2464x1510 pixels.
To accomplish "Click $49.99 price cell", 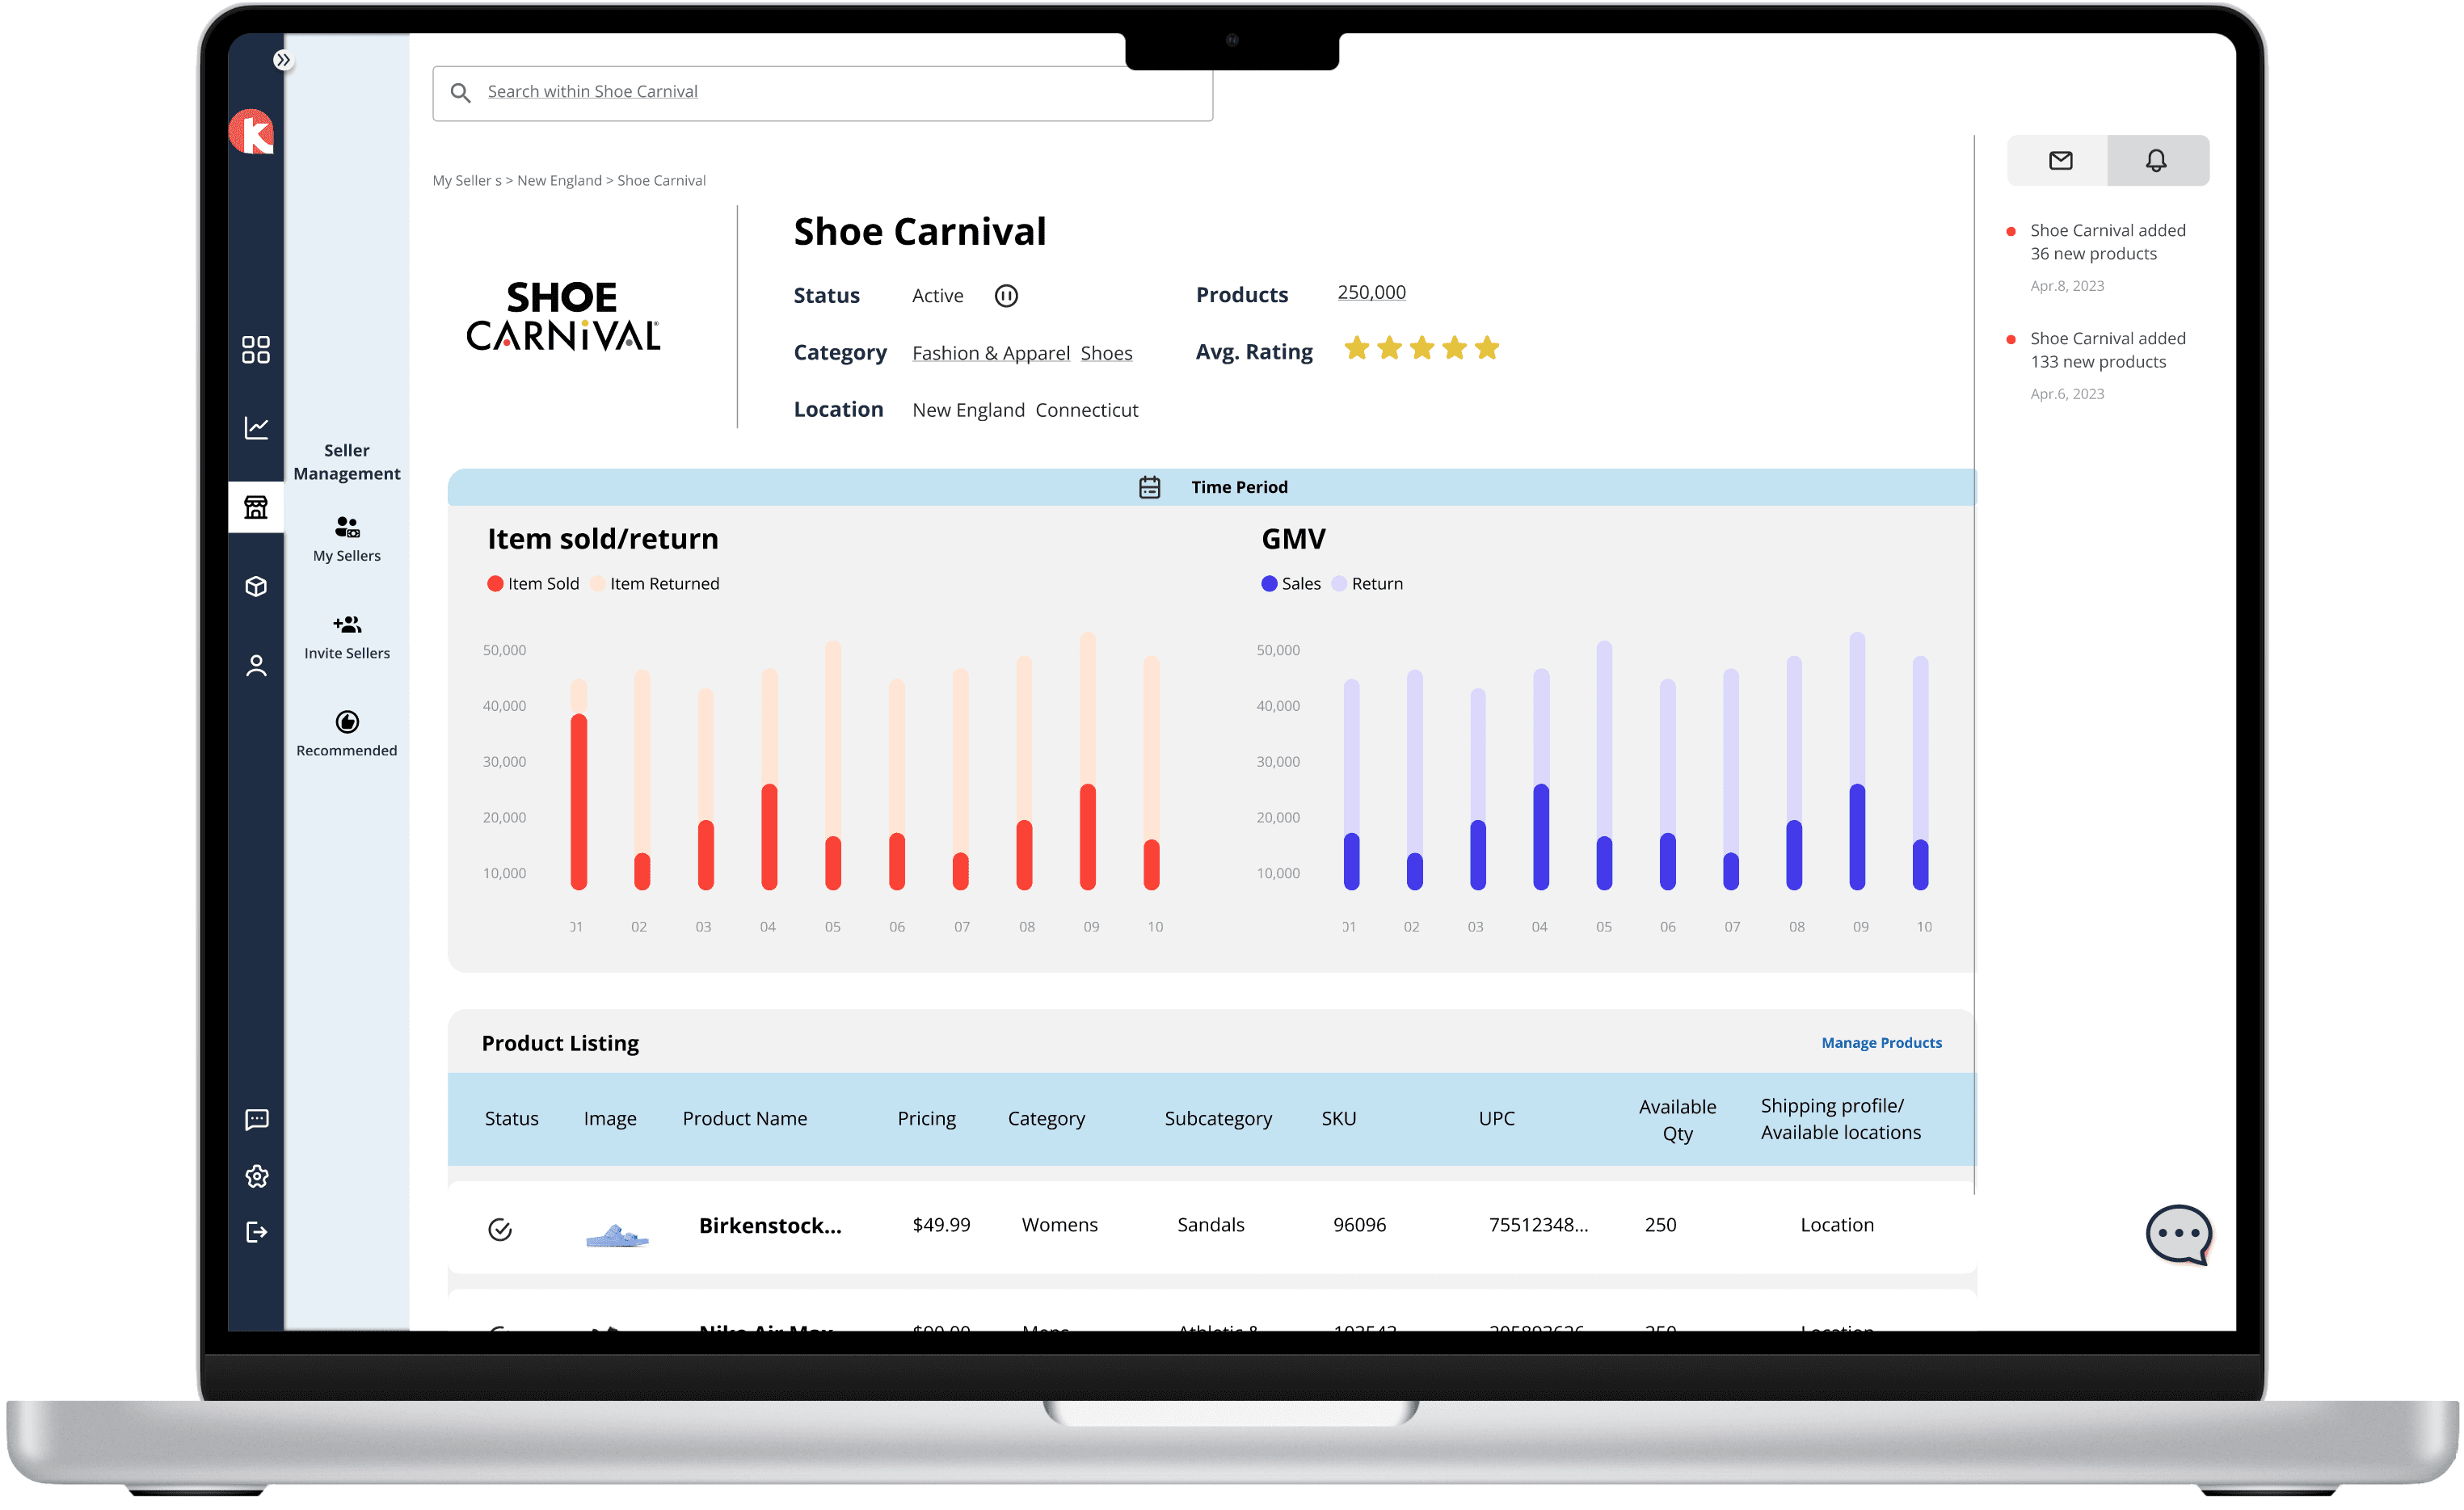I will point(941,1225).
